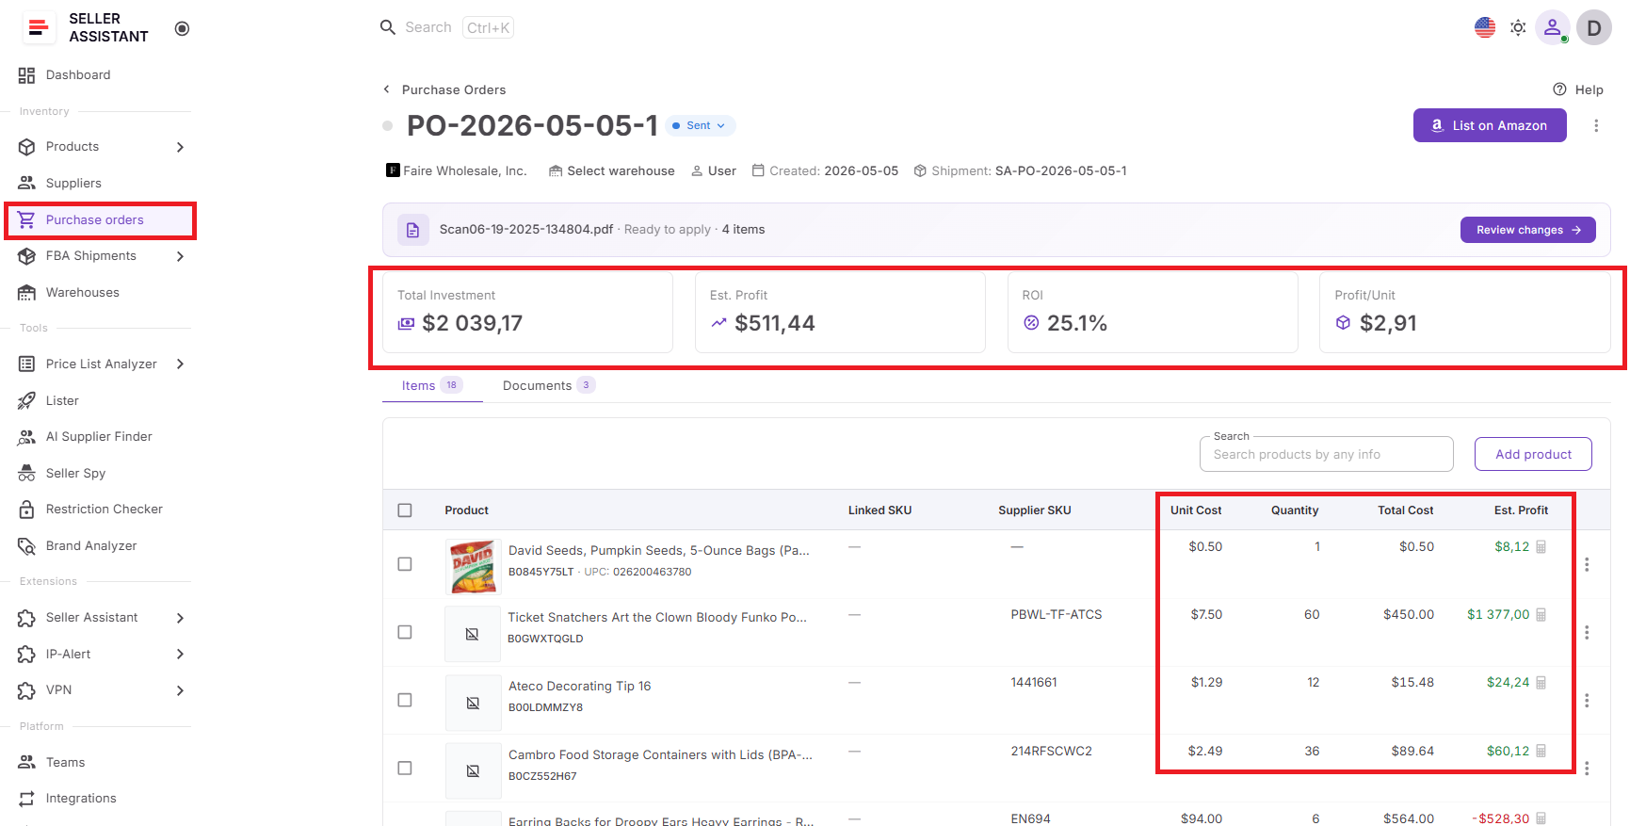Check the Cambro Food Storage Containers checkbox
The height and width of the screenshot is (826, 1646).
pyautogui.click(x=405, y=769)
